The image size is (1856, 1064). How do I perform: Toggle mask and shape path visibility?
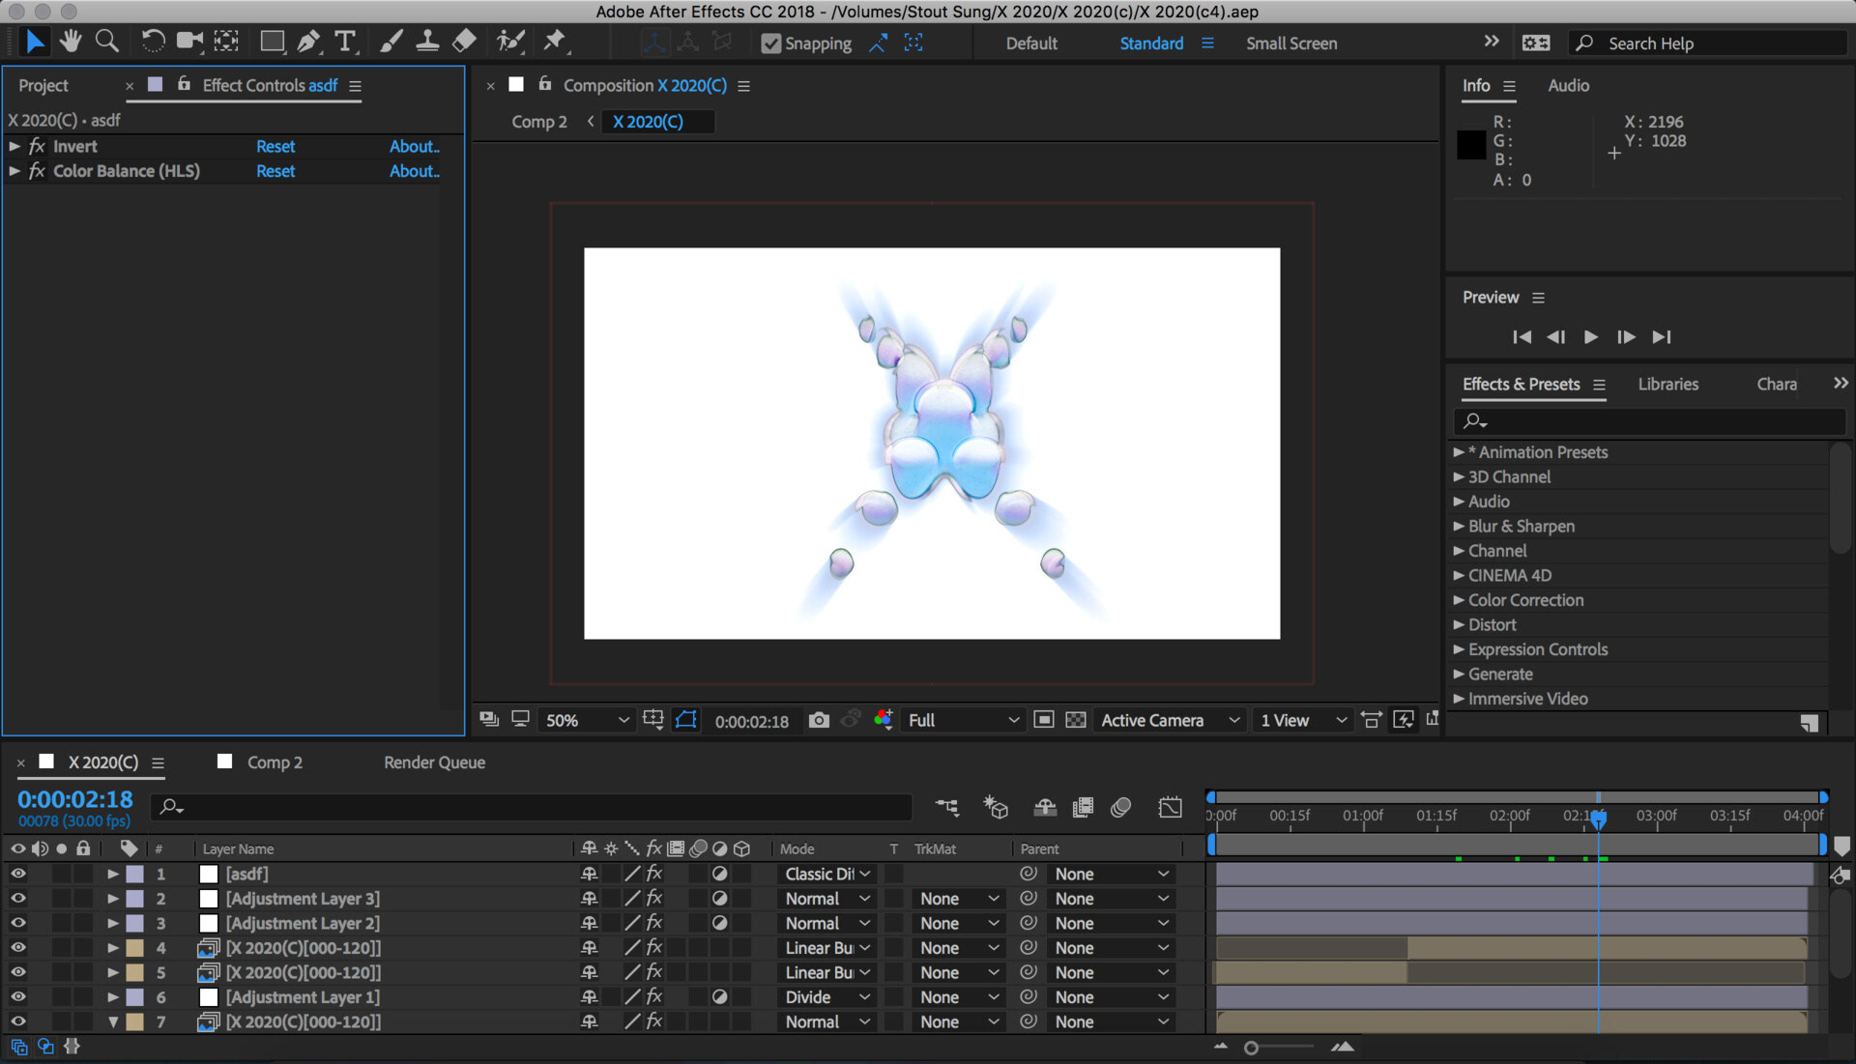pos(685,720)
